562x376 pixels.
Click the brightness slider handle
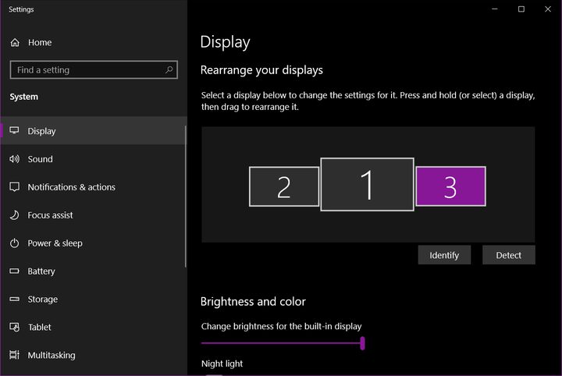(x=362, y=343)
